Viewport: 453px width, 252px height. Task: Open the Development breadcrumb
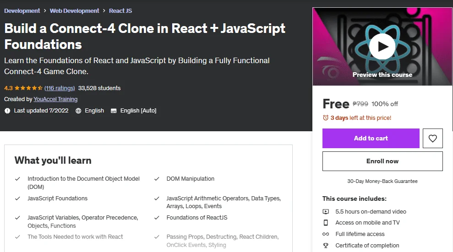coord(22,11)
